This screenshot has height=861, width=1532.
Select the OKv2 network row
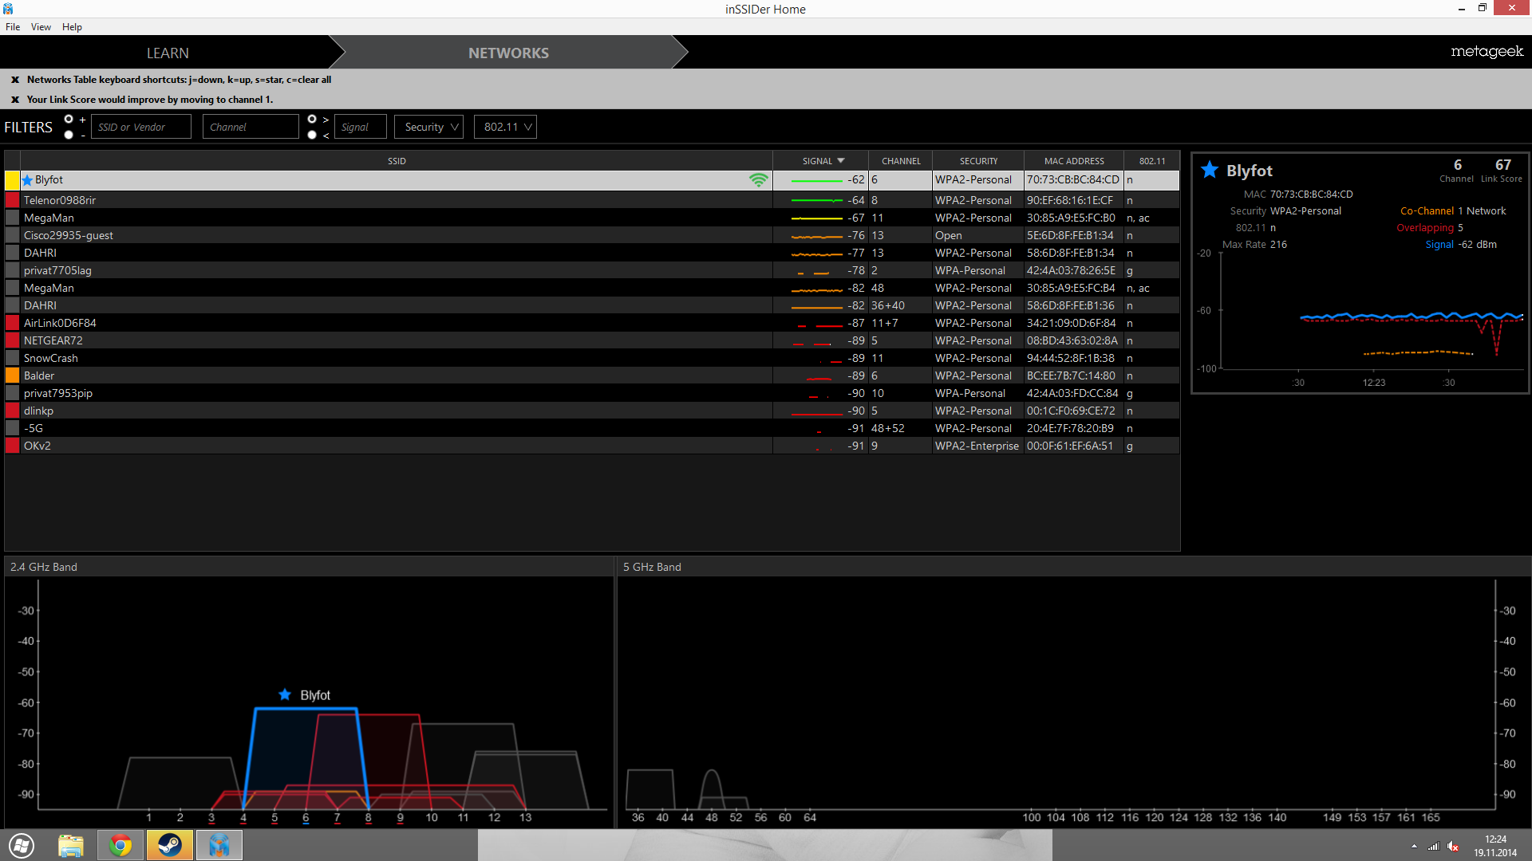click(592, 446)
